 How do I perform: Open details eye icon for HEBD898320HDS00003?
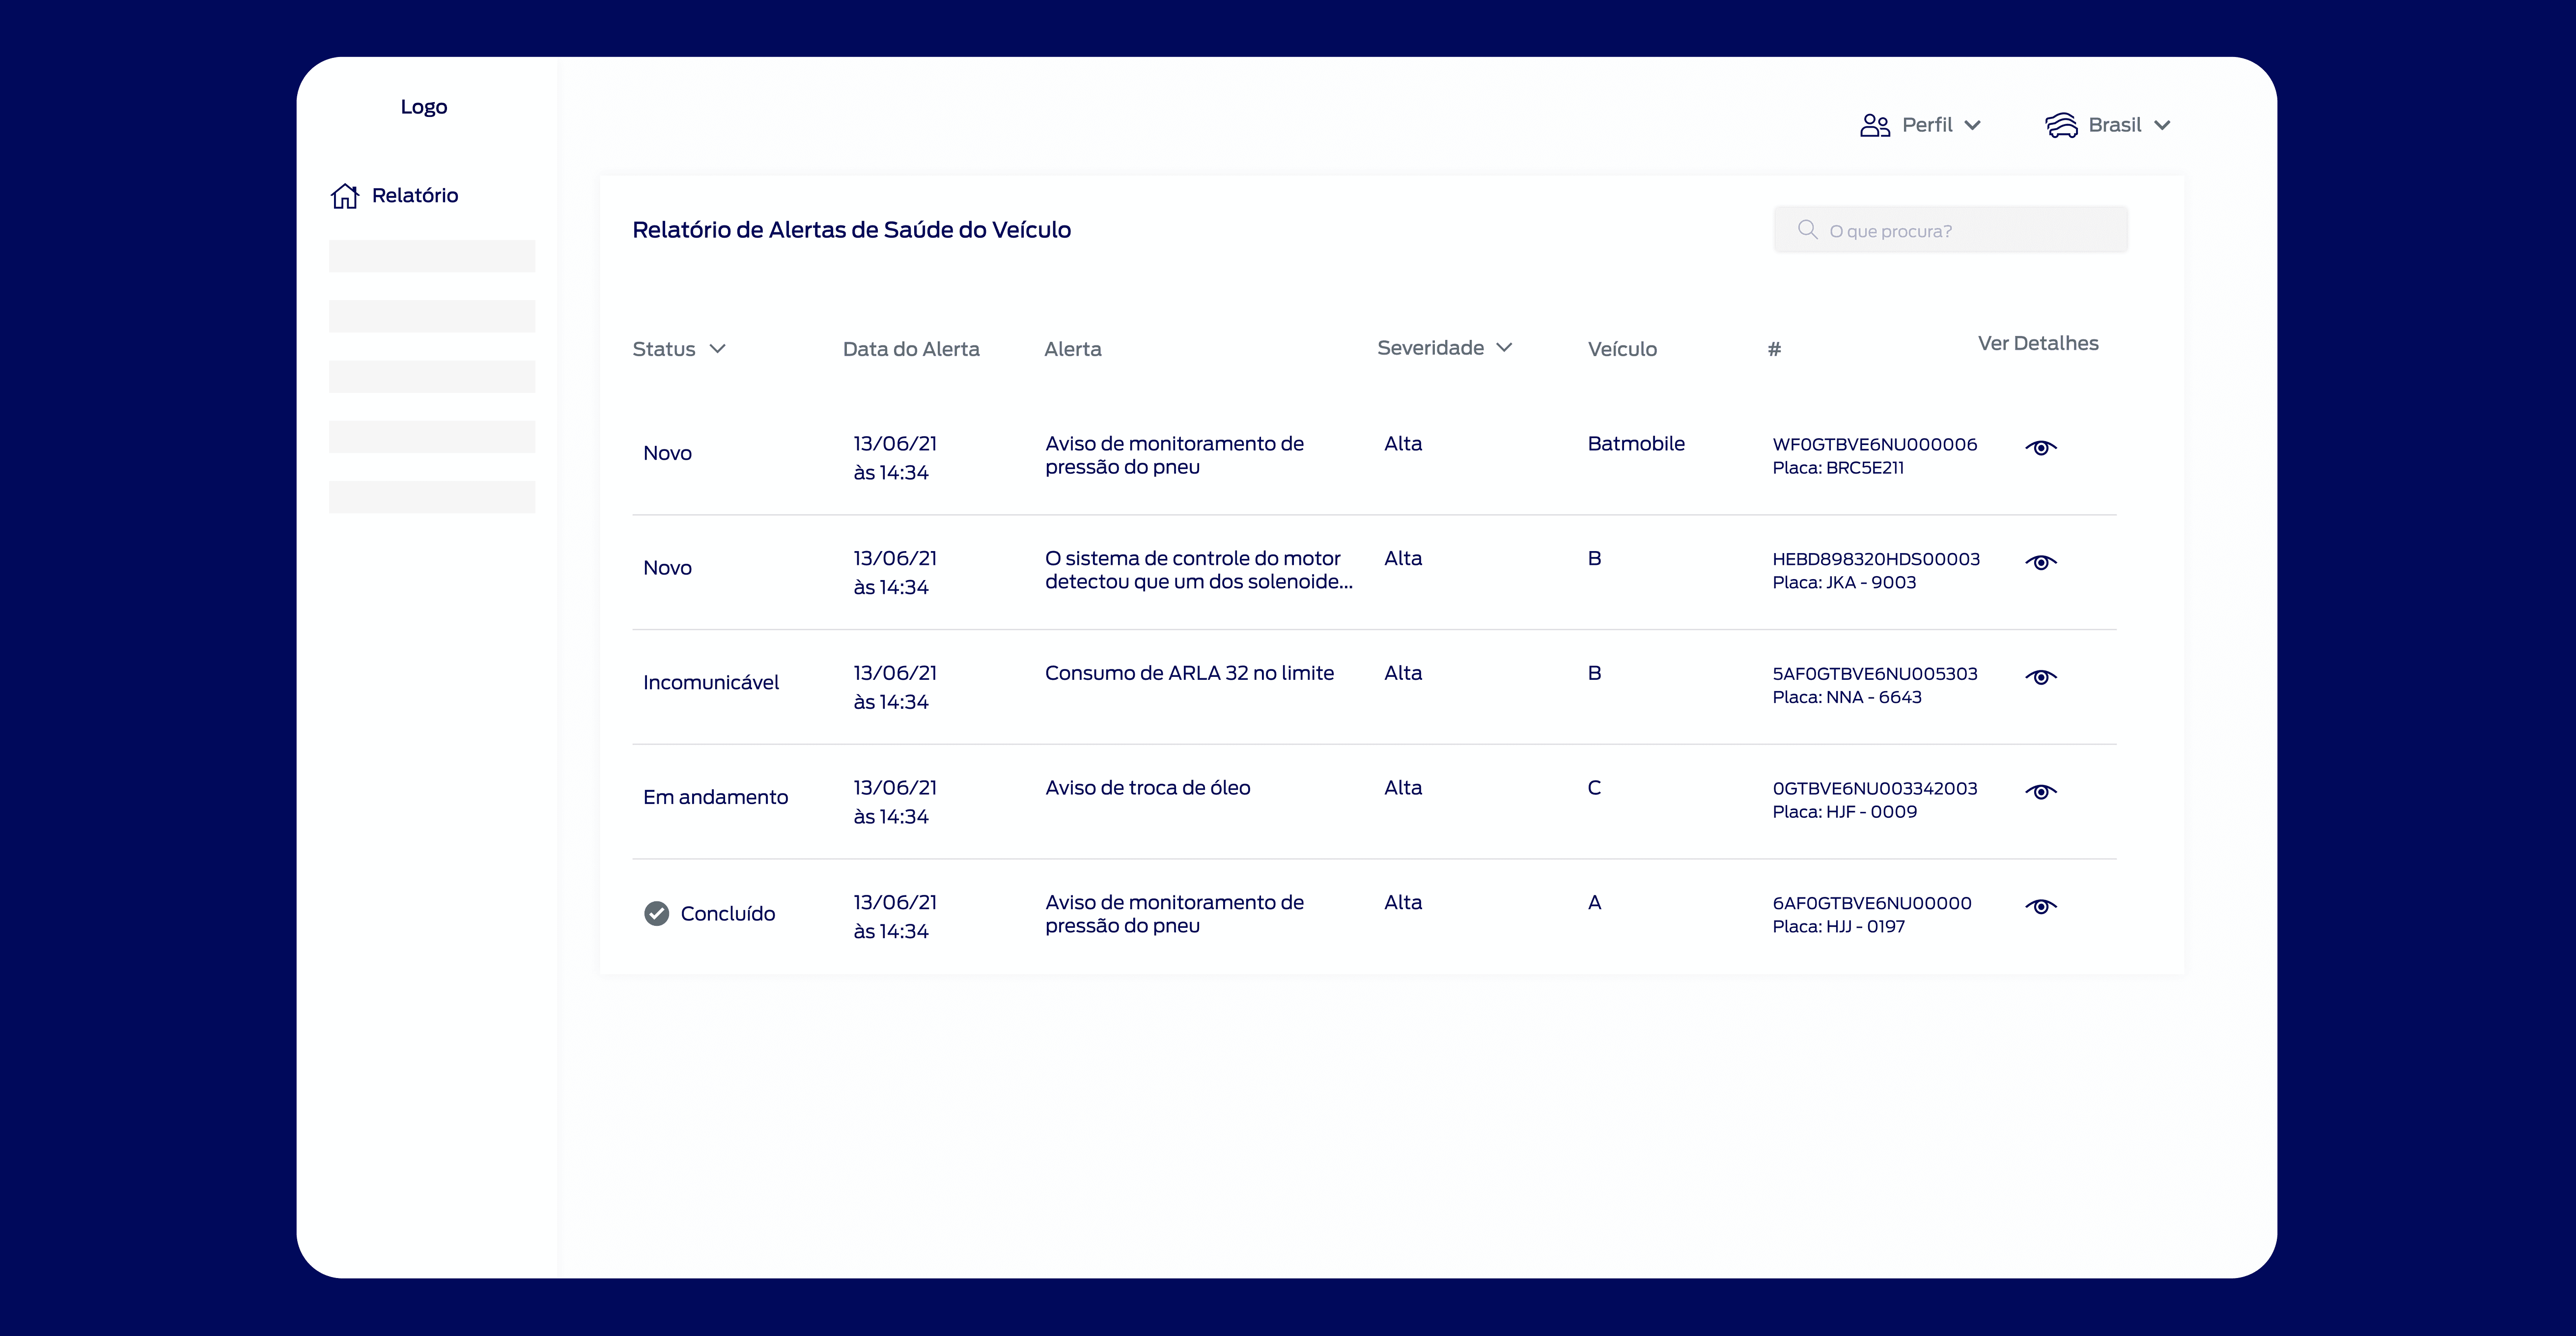(2040, 562)
